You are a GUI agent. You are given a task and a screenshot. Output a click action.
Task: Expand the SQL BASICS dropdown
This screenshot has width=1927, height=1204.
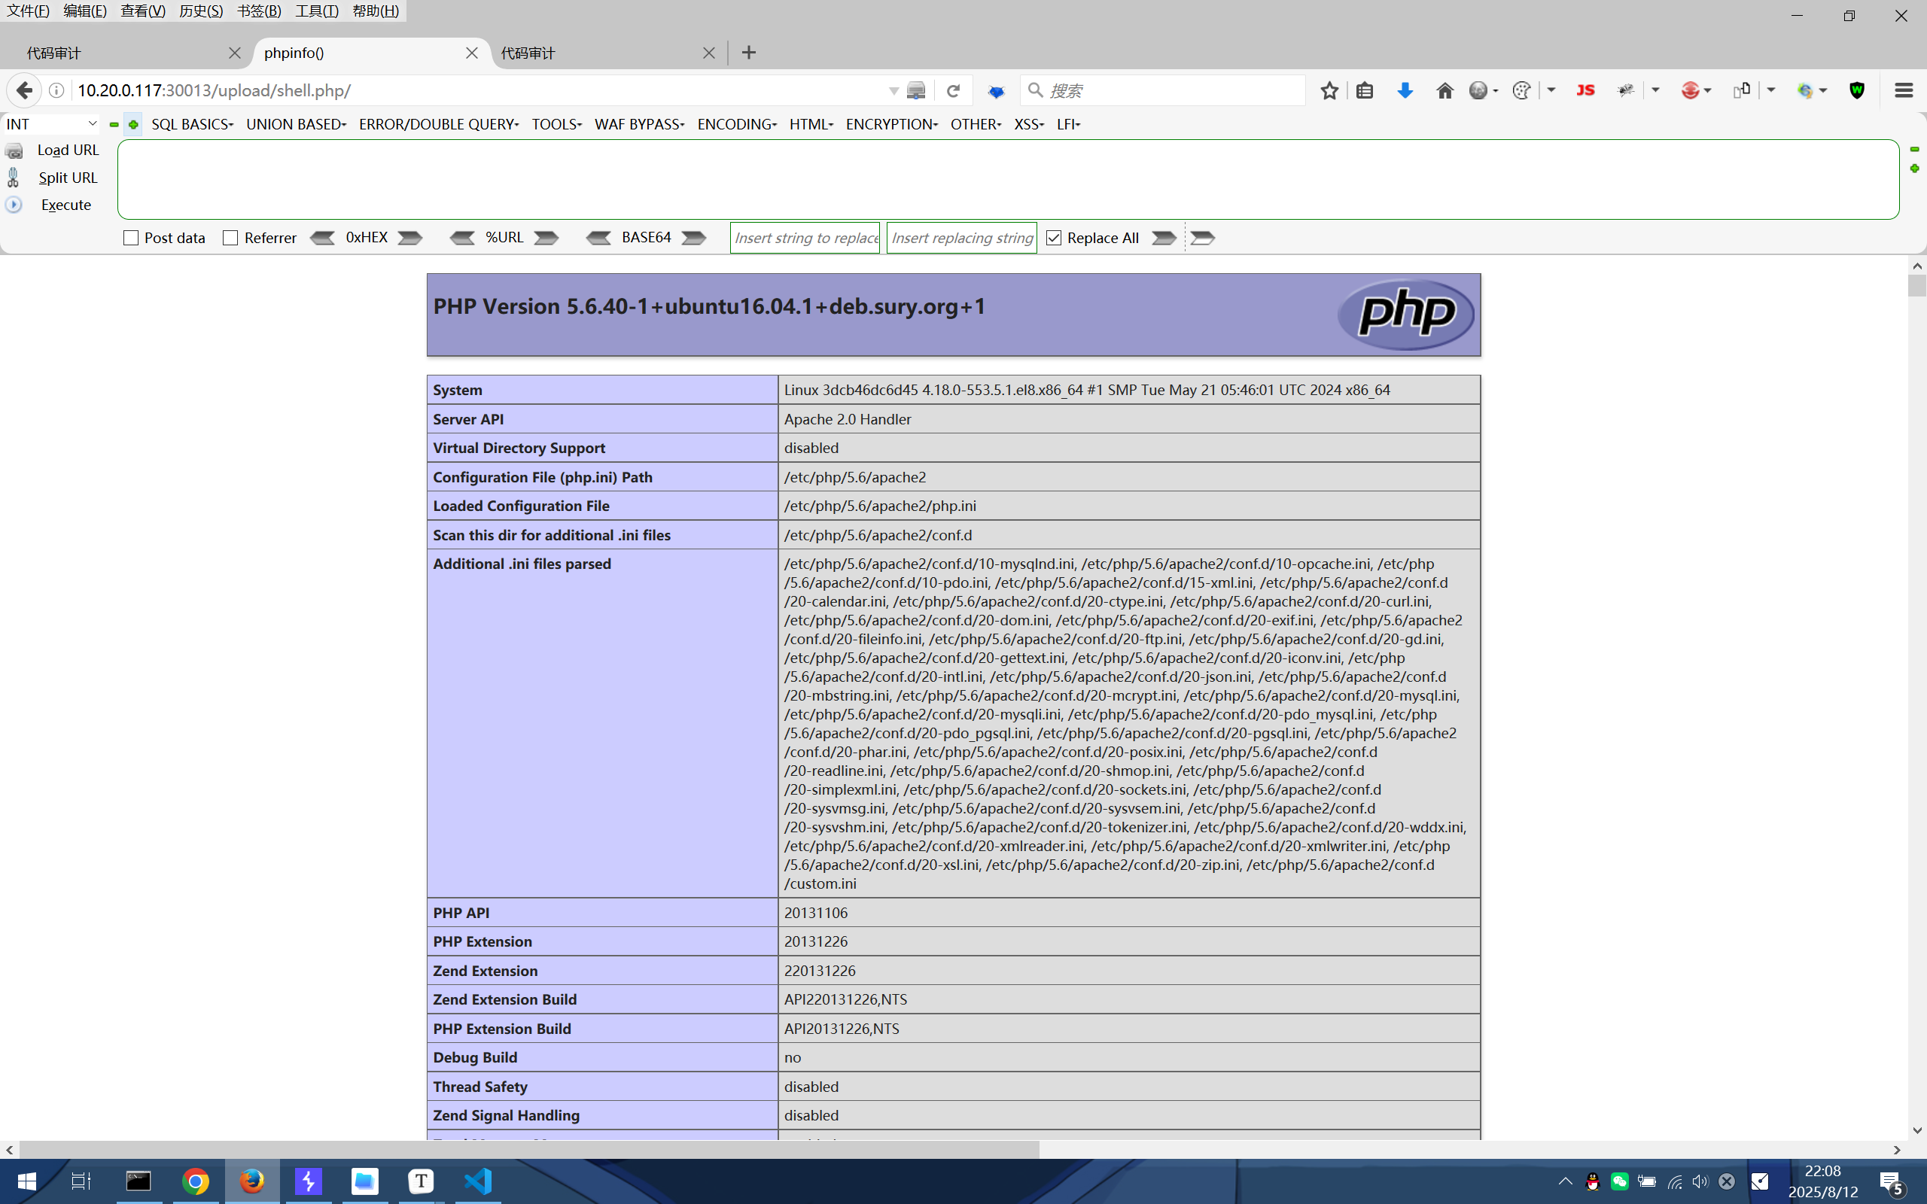[192, 124]
